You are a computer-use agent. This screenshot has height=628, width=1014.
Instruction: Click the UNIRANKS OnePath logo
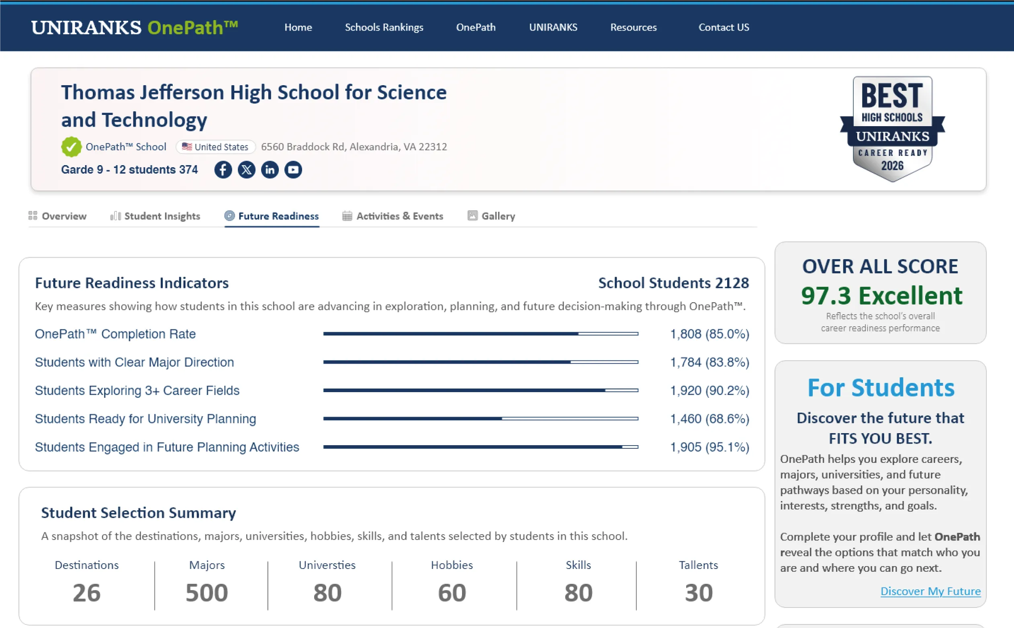pos(135,27)
